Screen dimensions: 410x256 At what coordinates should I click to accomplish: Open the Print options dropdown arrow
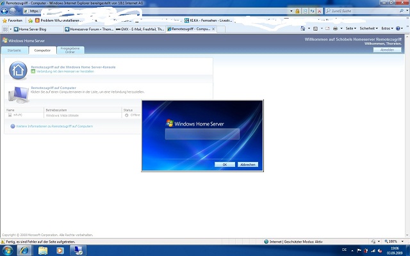click(341, 28)
